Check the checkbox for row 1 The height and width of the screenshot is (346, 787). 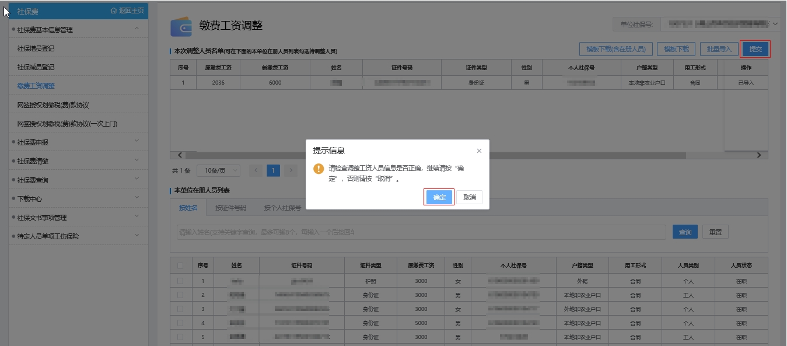pos(180,281)
